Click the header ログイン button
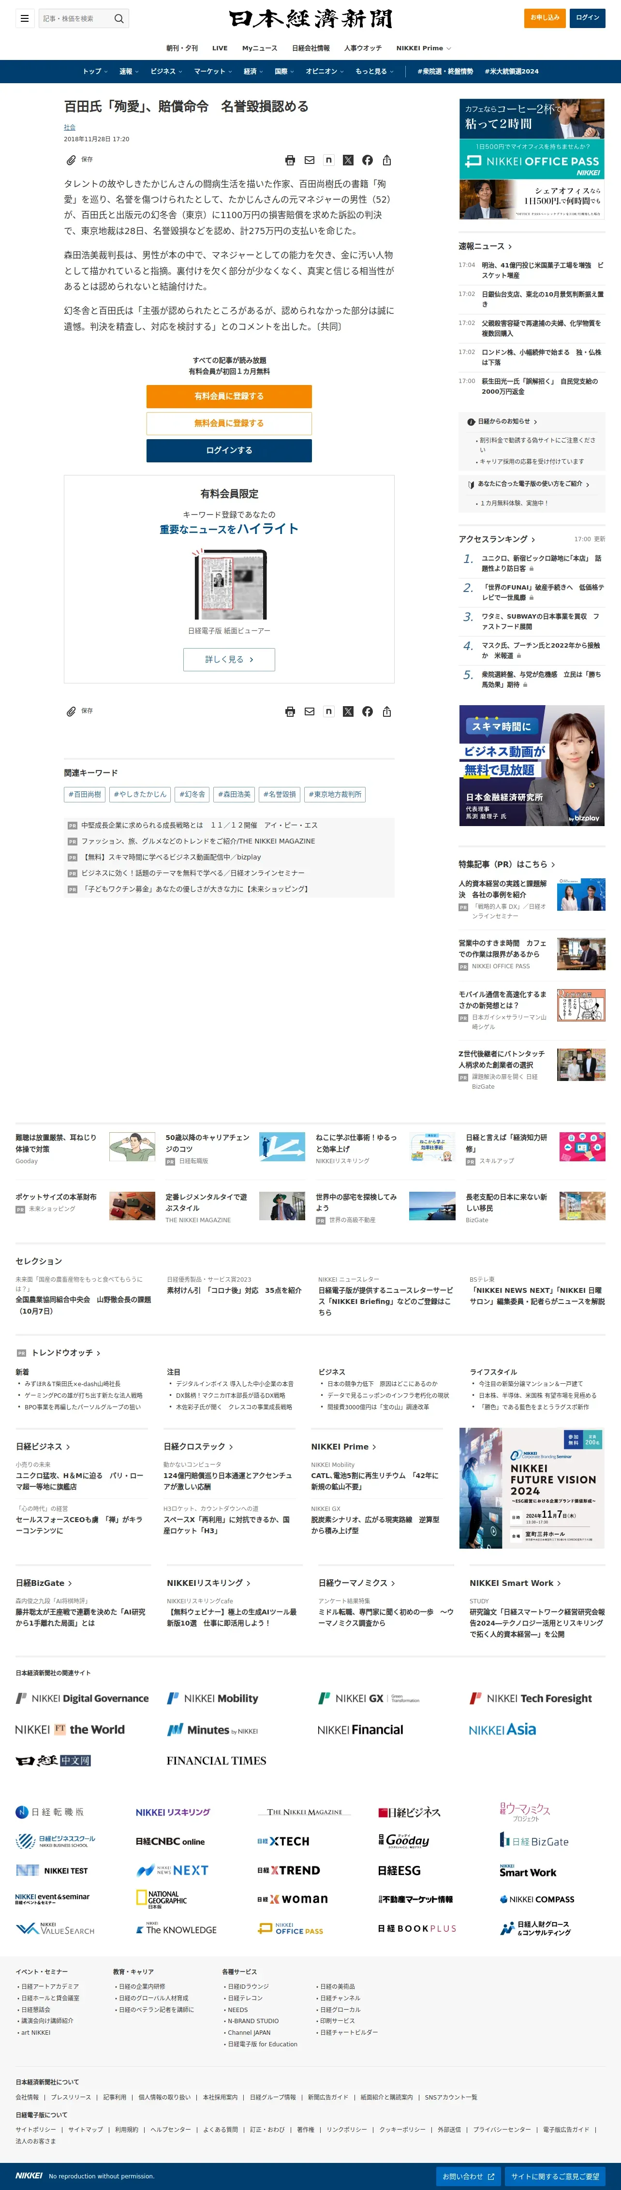The height and width of the screenshot is (2190, 621). (587, 18)
